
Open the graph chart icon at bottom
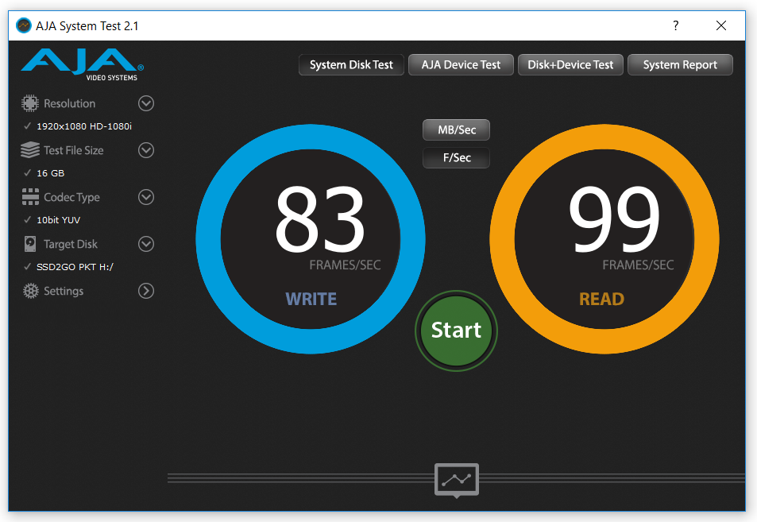tap(457, 480)
